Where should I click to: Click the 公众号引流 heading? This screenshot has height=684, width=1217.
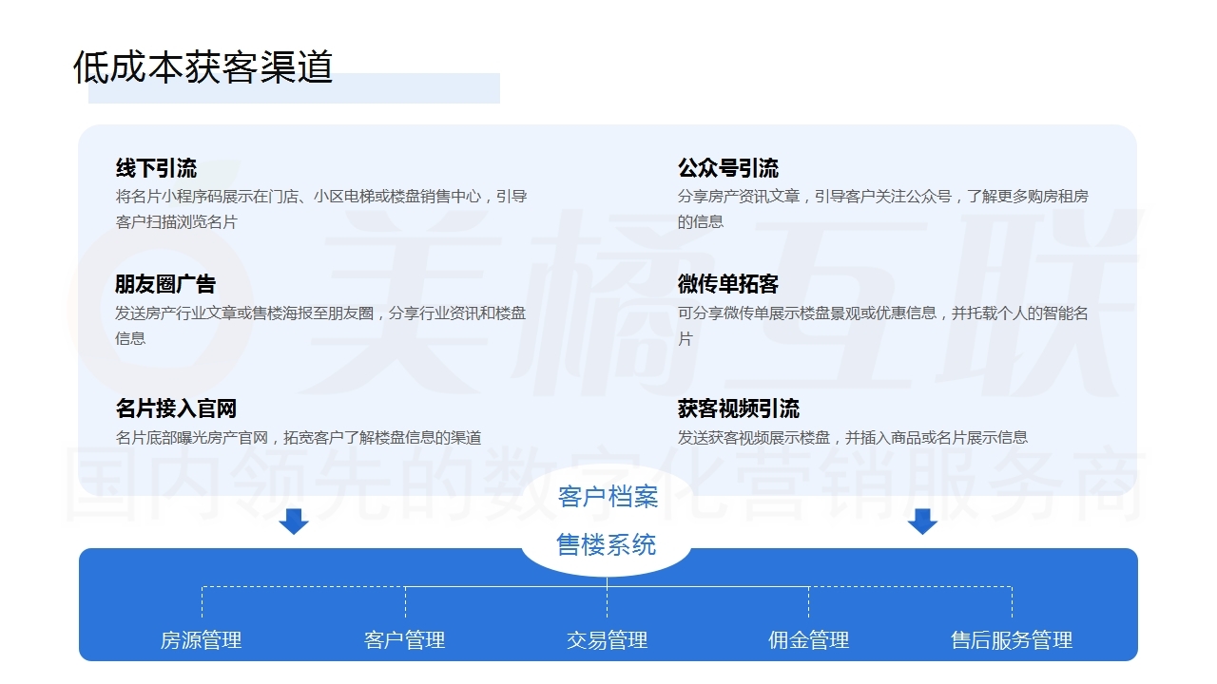[727, 169]
